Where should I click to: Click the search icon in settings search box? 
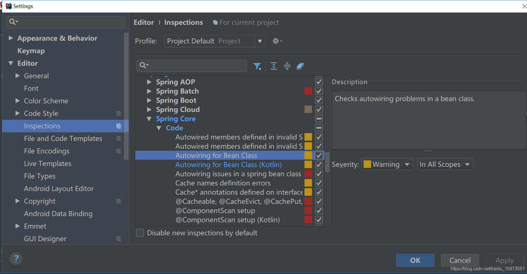pyautogui.click(x=13, y=22)
